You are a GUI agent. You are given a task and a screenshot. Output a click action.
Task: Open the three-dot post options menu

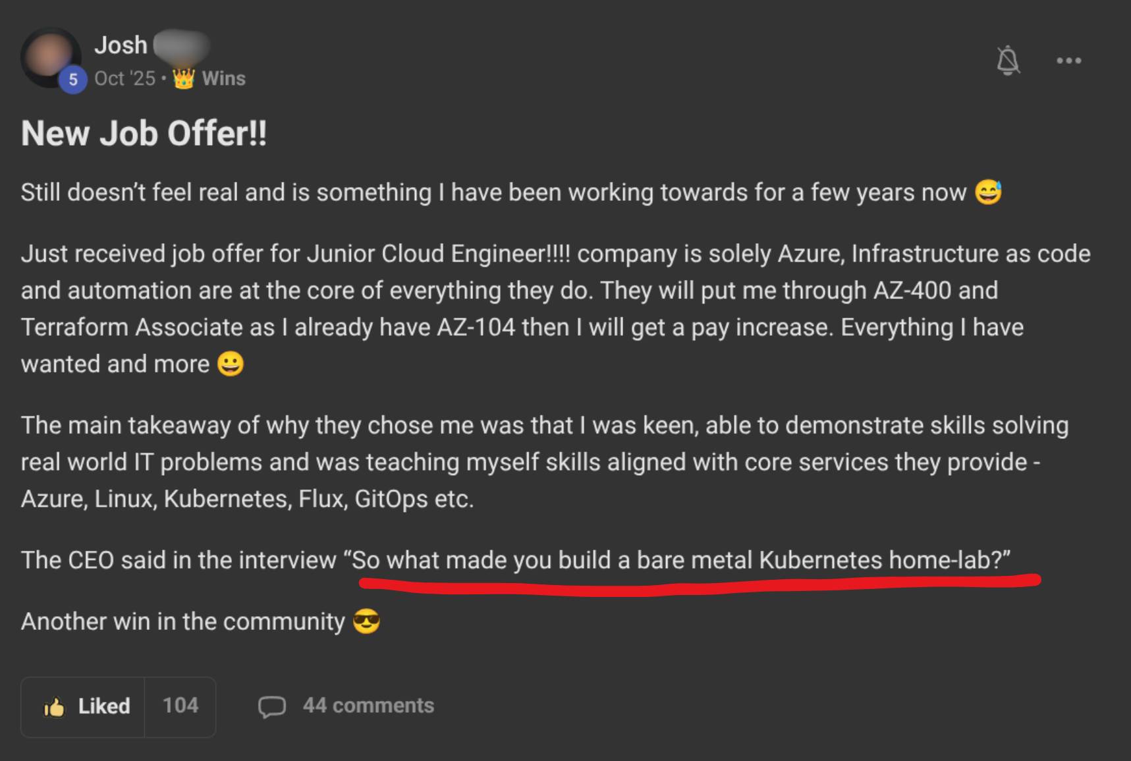coord(1068,61)
